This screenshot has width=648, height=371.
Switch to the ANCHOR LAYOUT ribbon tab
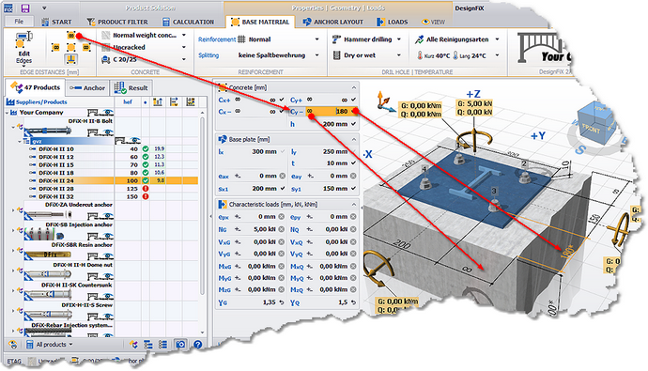(332, 22)
